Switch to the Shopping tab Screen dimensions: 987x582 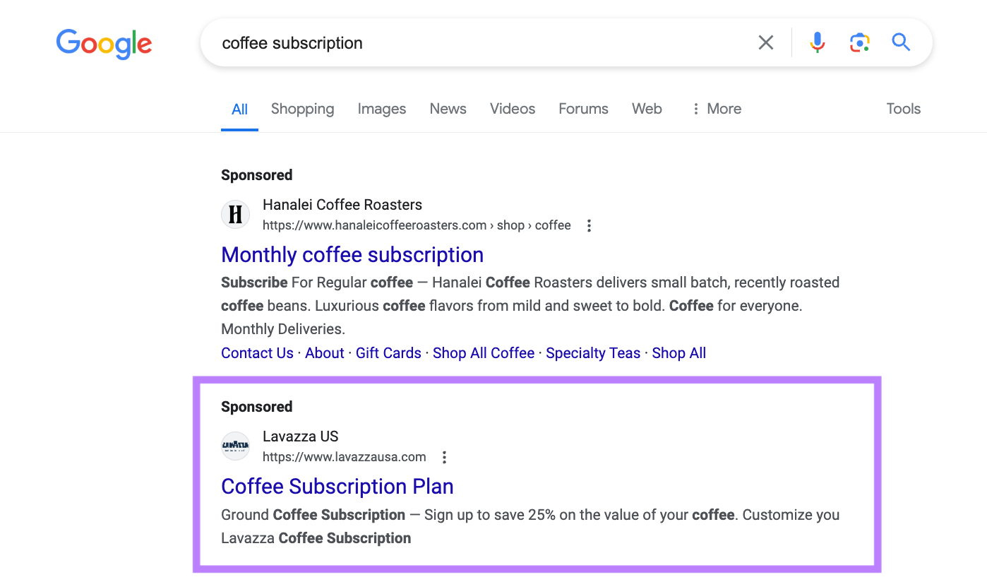[302, 109]
